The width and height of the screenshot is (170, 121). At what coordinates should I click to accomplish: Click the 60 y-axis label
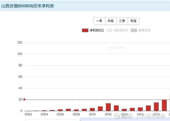tap(20, 77)
